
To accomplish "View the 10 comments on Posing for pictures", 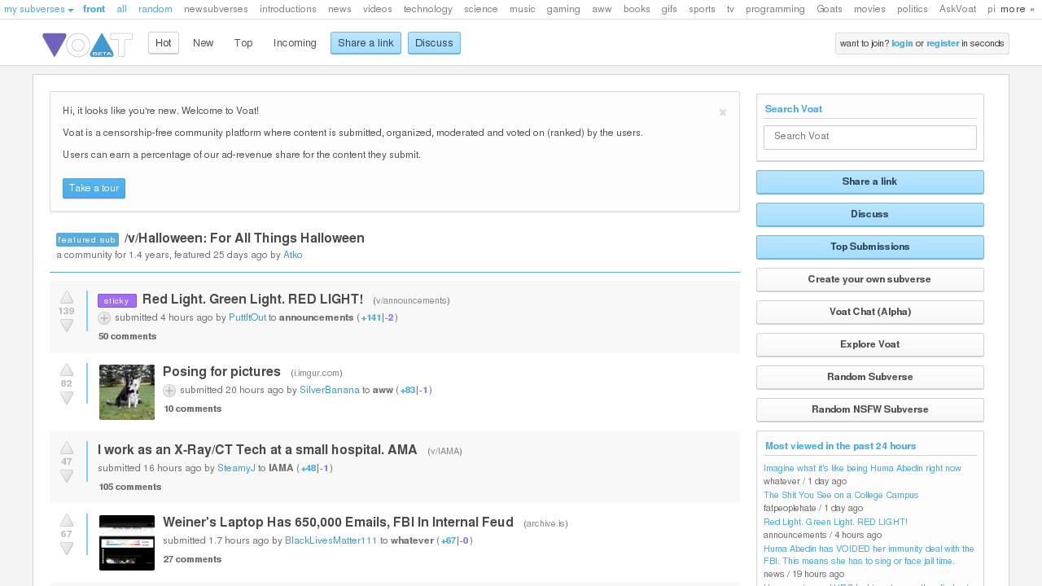I will (x=193, y=409).
